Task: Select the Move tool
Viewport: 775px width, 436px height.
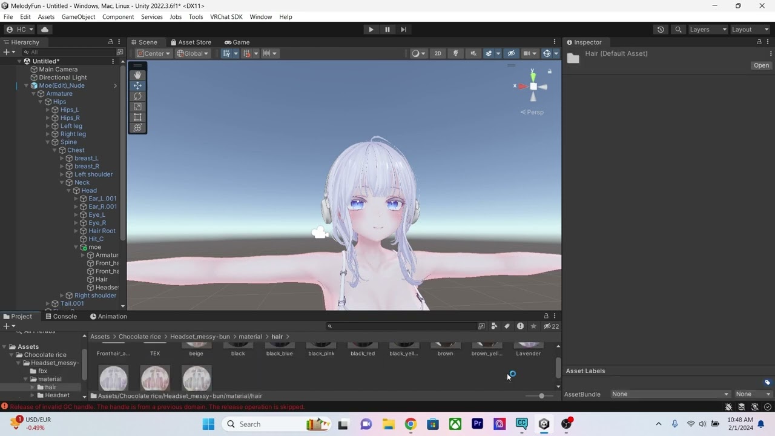Action: (x=137, y=85)
